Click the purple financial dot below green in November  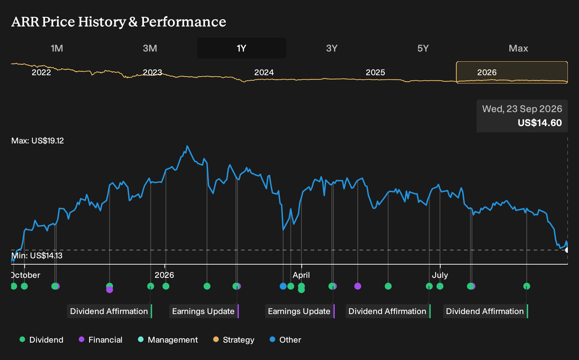(109, 290)
